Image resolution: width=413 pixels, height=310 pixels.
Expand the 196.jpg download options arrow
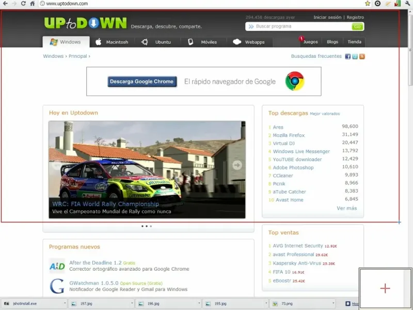point(199,303)
